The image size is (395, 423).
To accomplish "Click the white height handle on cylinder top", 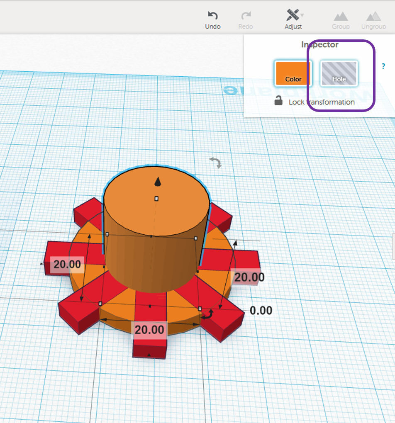I will tap(156, 199).
